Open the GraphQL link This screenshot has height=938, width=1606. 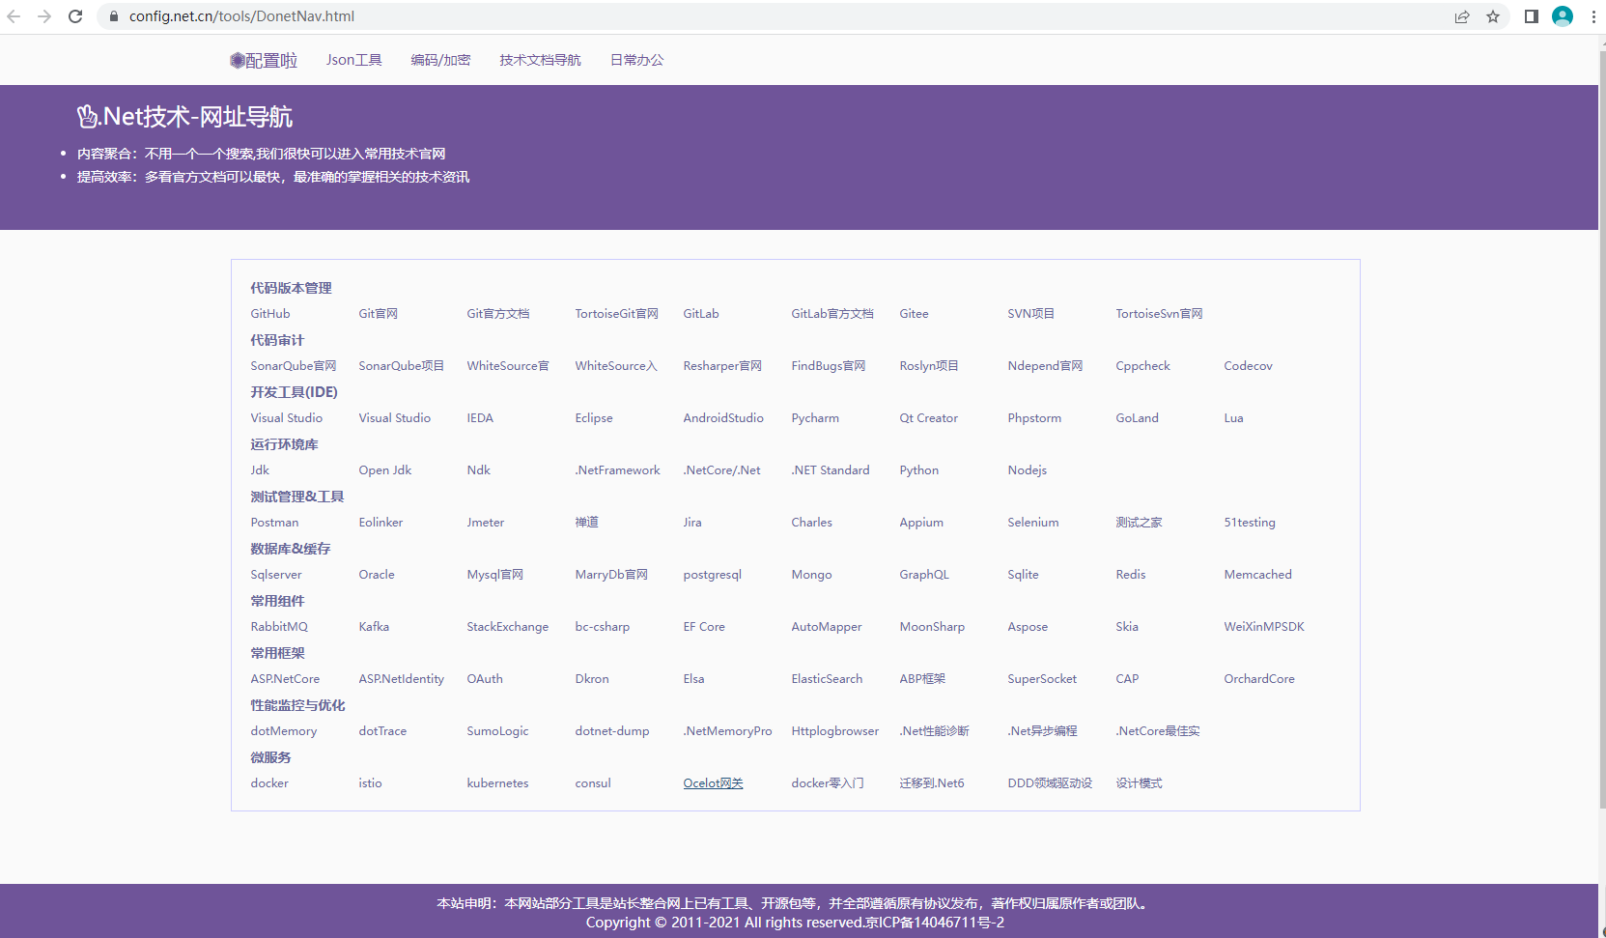tap(924, 575)
